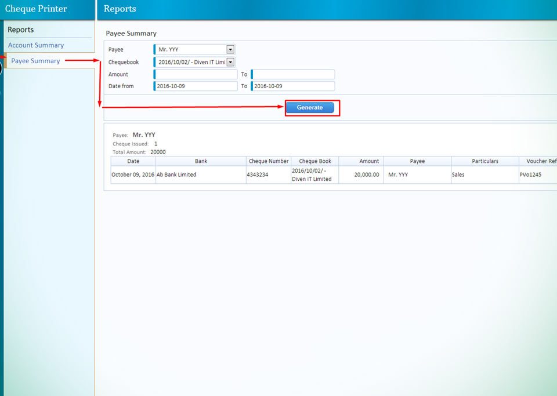Click the first Amount filter field

pos(195,74)
